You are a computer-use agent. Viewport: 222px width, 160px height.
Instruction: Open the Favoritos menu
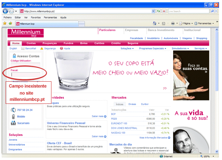coord(36,17)
